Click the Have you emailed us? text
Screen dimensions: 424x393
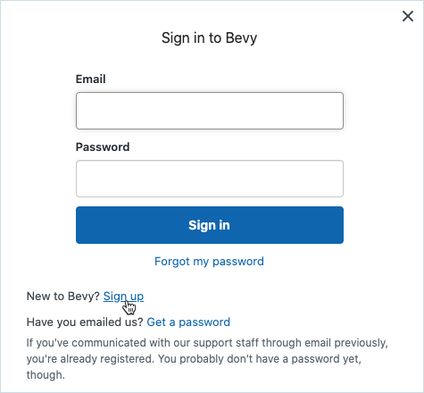point(85,322)
